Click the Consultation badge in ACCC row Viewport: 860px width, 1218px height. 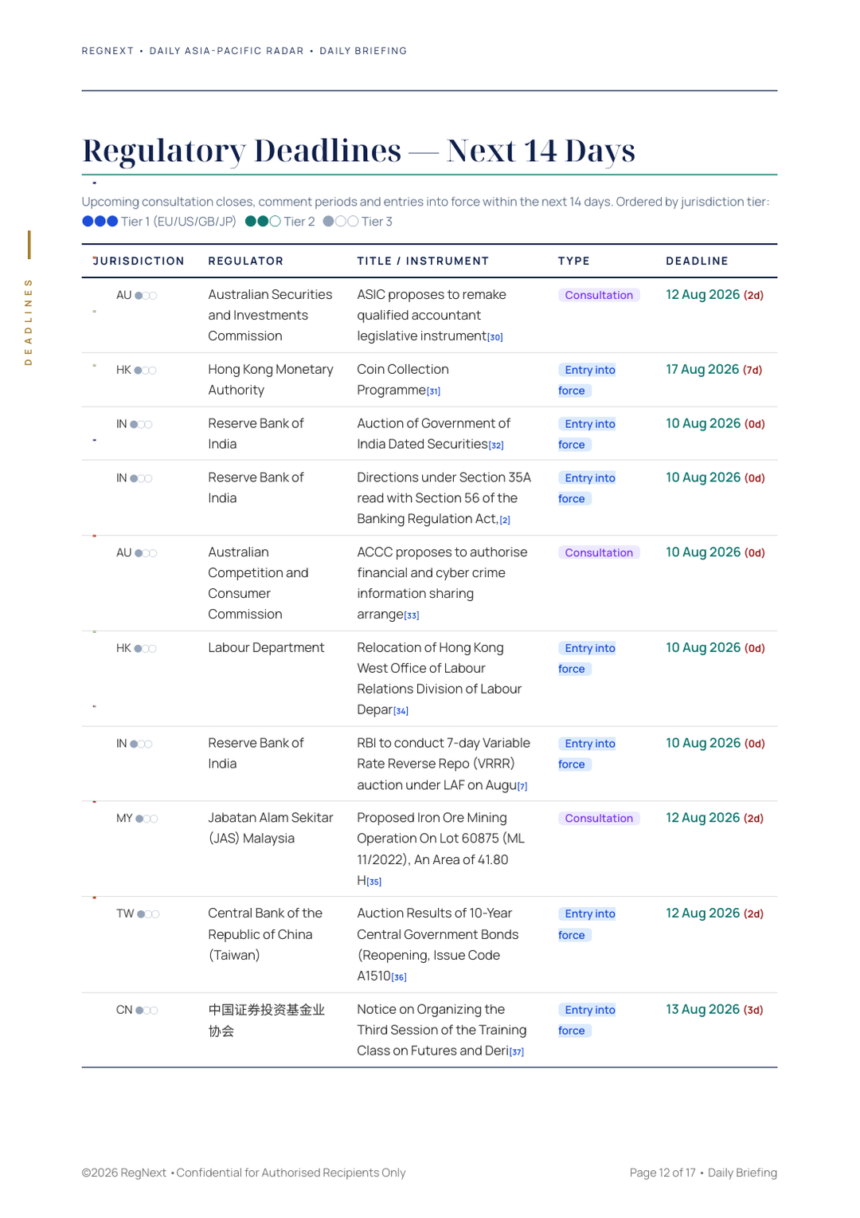(599, 552)
